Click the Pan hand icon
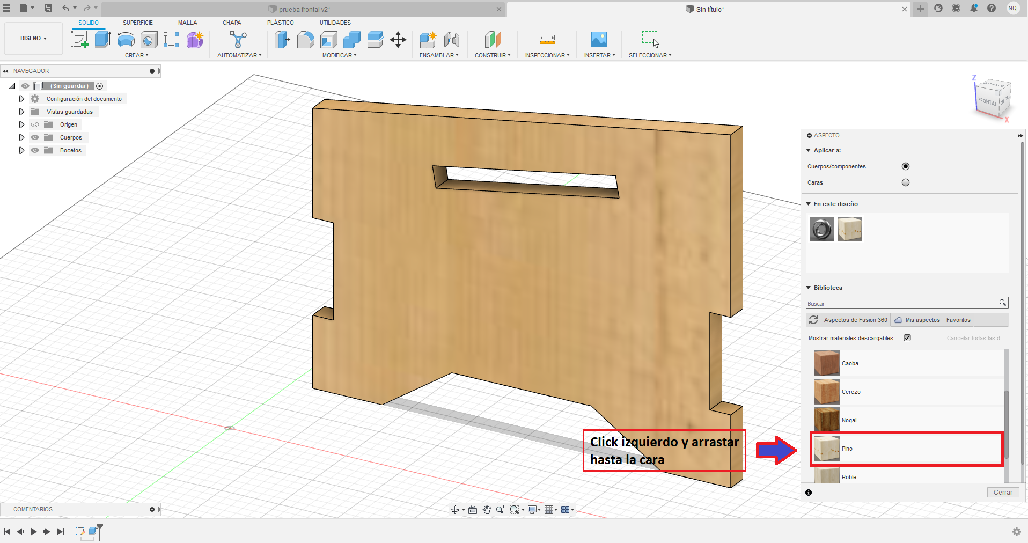 point(487,510)
